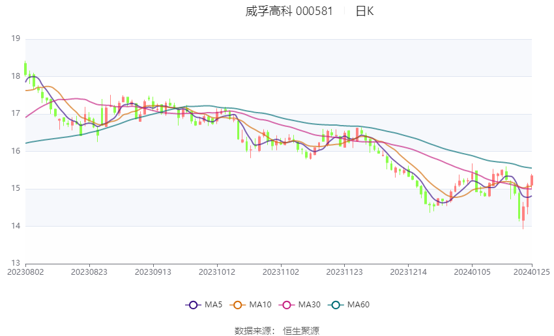Click the 20240105 date axis label
554x336 pixels.
coord(472,272)
